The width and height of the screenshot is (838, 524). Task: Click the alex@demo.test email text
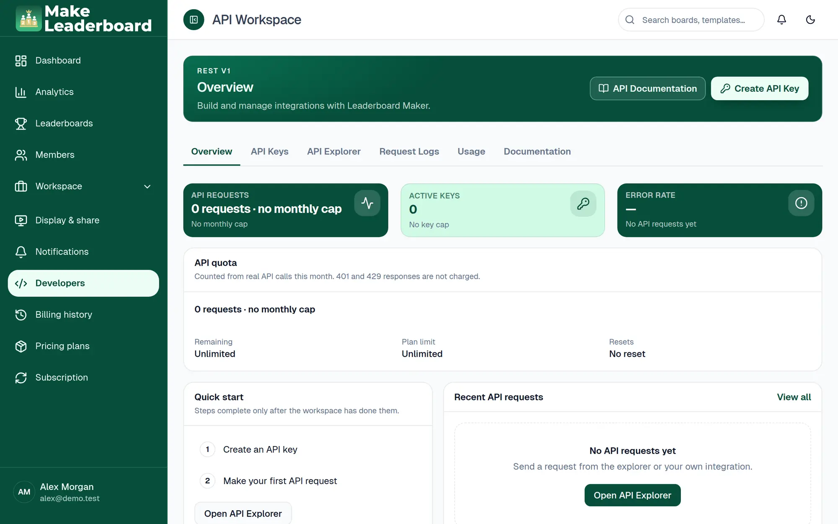click(x=70, y=498)
